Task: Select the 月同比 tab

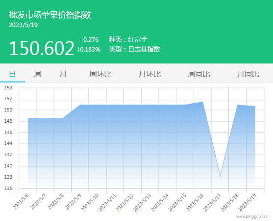Action: [248, 74]
